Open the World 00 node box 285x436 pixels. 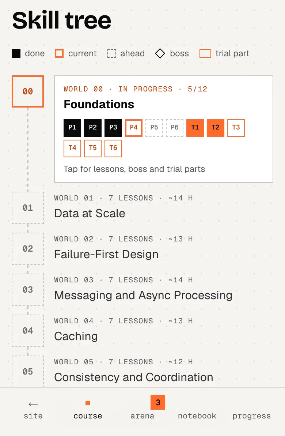pos(28,91)
